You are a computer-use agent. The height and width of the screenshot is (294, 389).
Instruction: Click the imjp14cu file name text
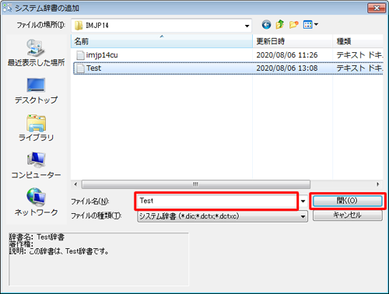click(x=102, y=55)
